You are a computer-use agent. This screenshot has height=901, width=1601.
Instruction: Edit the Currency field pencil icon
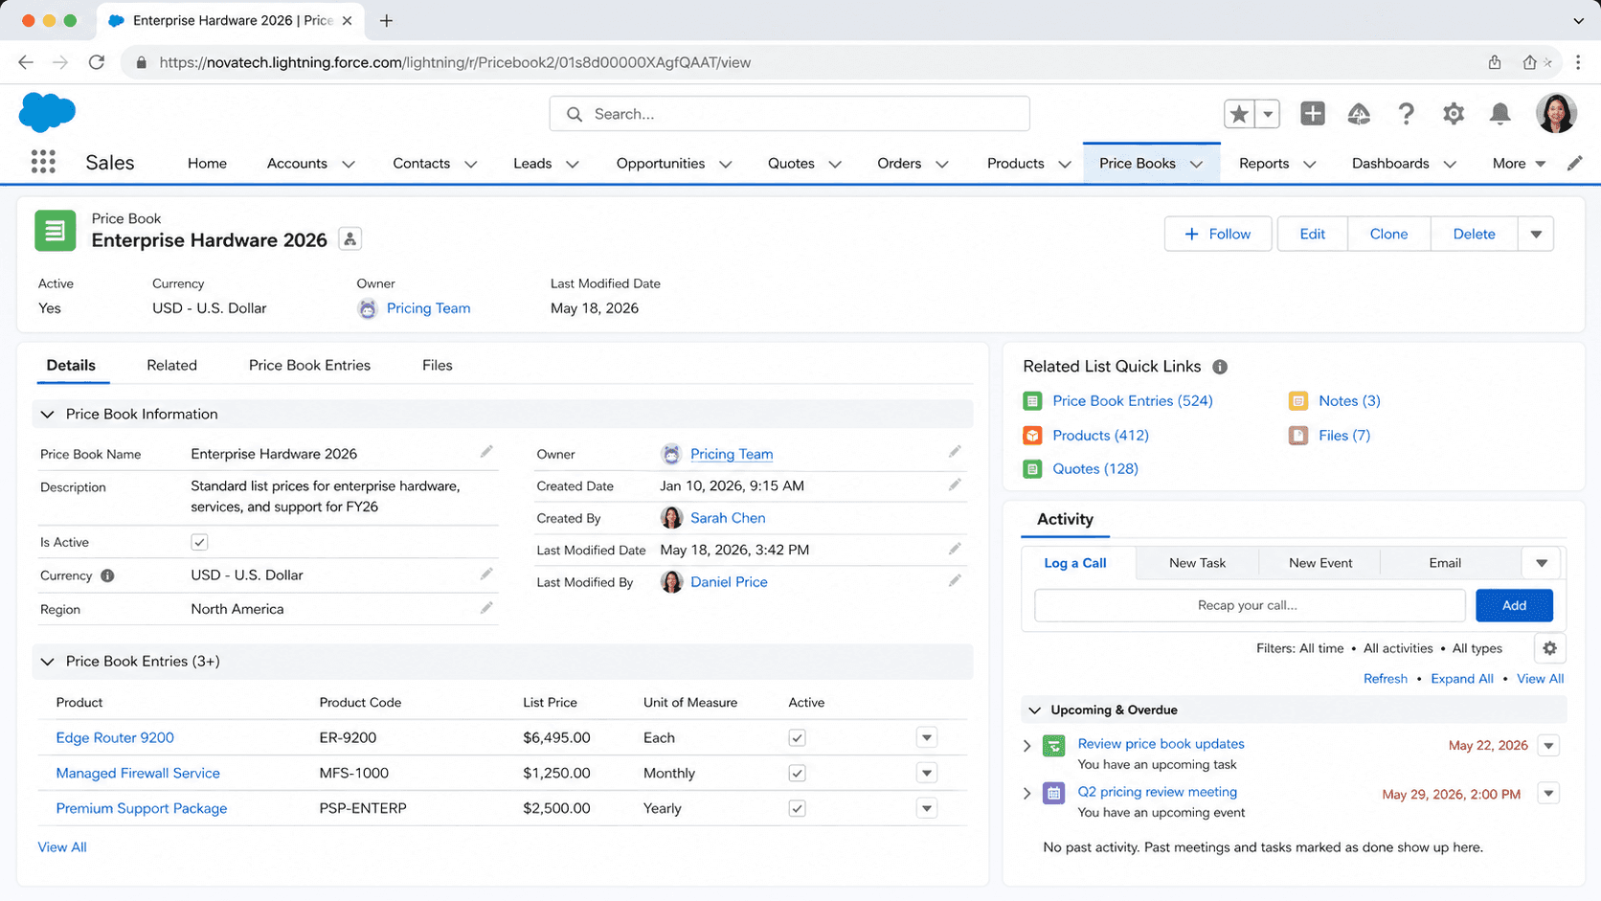tap(486, 574)
